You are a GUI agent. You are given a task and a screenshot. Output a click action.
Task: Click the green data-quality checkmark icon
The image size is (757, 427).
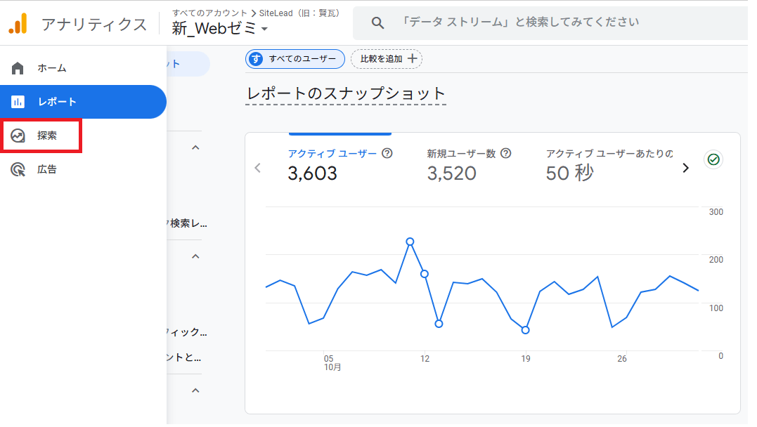pyautogui.click(x=713, y=159)
